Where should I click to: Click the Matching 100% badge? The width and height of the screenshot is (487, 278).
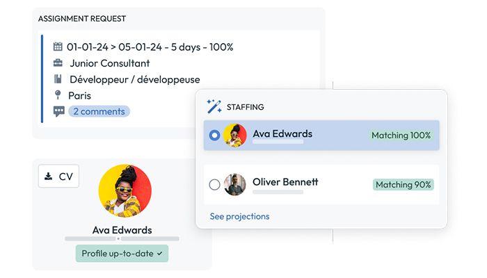tap(401, 136)
